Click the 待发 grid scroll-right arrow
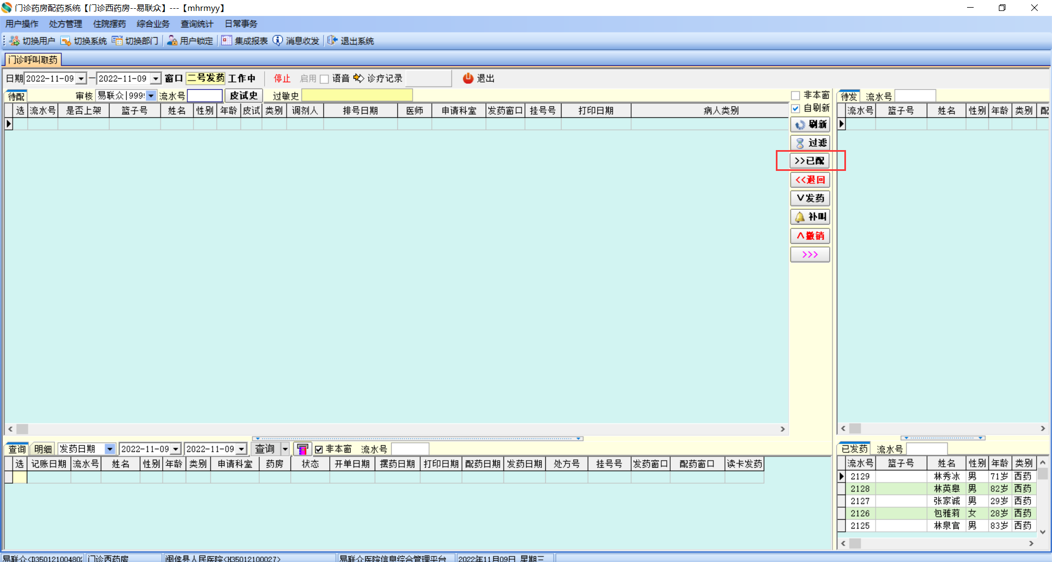Viewport: 1052px width, 562px height. [1043, 428]
